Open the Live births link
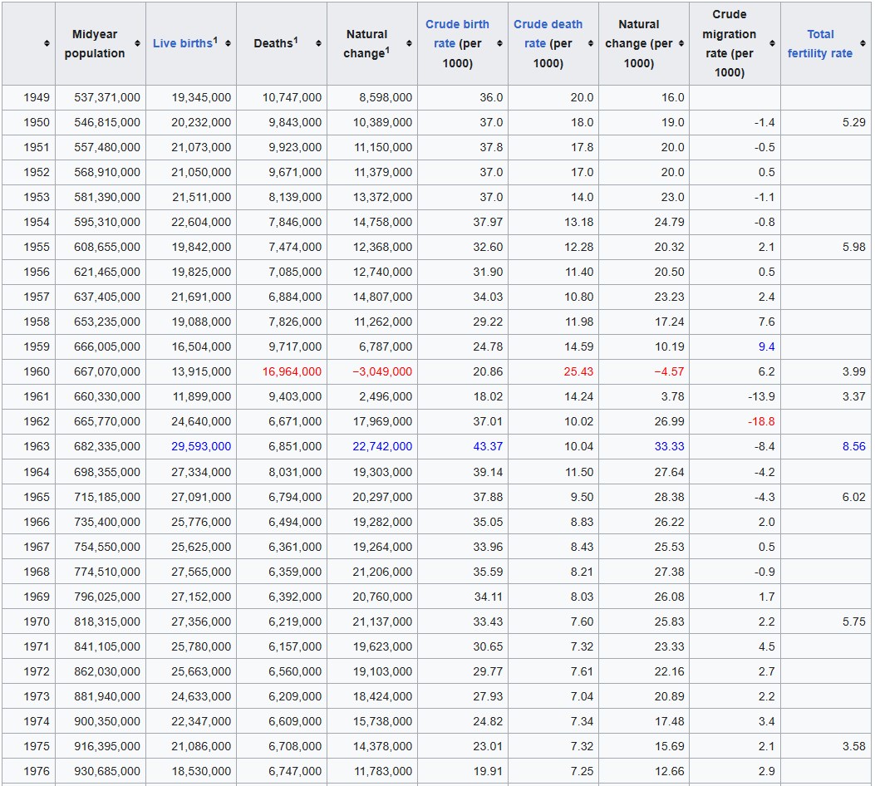 183,43
